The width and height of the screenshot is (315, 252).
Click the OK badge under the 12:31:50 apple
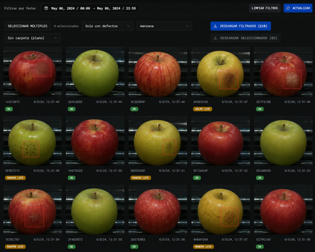(x=72, y=178)
